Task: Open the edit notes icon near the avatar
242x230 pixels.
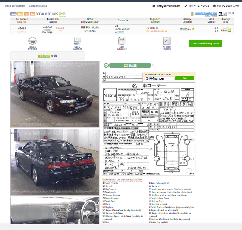Action: (225, 14)
